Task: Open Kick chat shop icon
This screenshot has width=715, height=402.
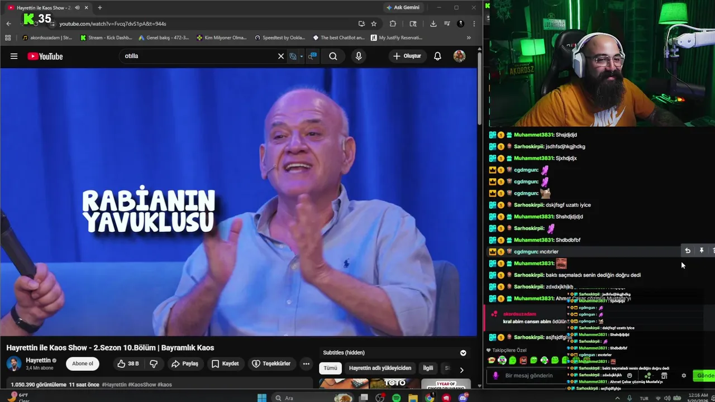Action: tap(664, 376)
